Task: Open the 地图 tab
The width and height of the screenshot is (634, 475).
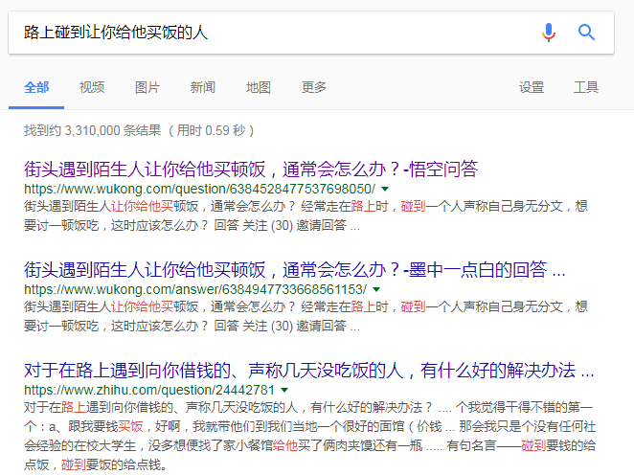Action: coord(258,87)
